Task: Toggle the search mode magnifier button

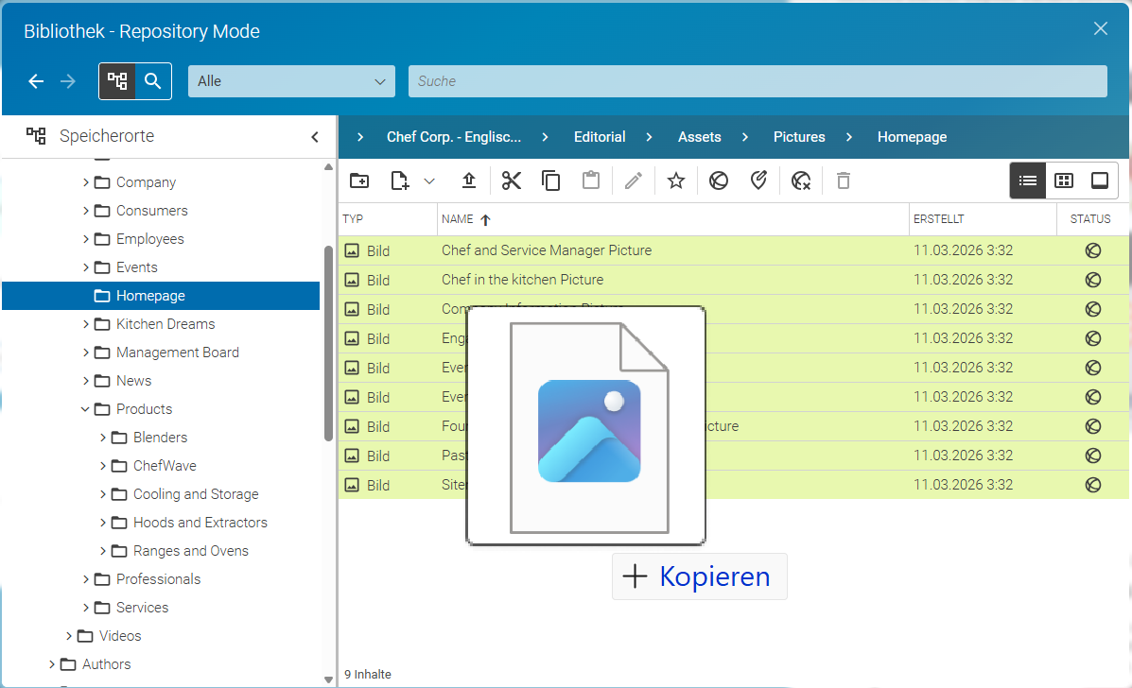Action: tap(152, 80)
